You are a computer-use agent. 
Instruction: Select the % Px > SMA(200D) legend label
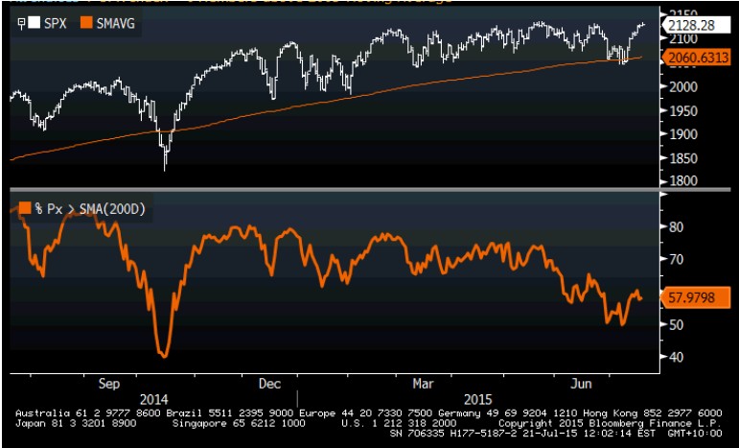click(90, 209)
